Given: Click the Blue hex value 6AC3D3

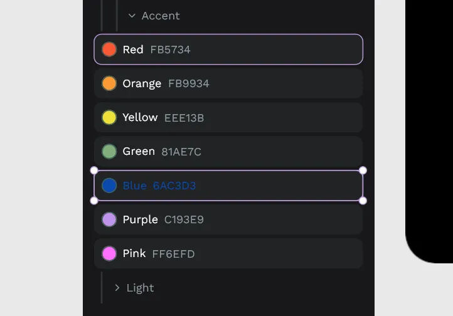Looking at the screenshot, I should 174,186.
